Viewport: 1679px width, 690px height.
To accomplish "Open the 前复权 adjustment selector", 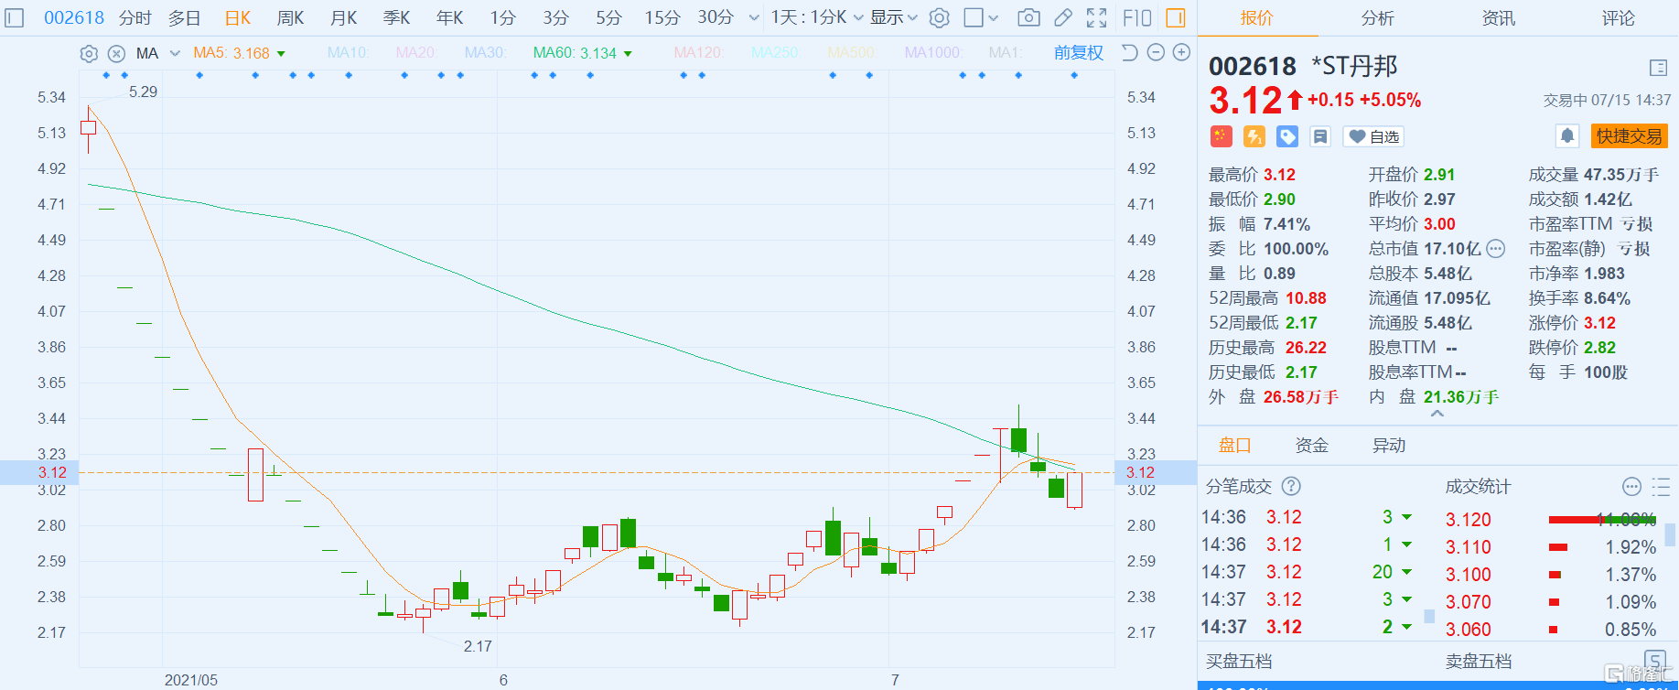I will (x=1079, y=53).
